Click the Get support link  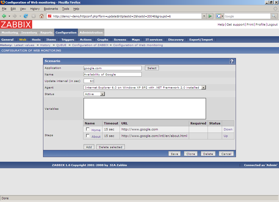coord(235,25)
